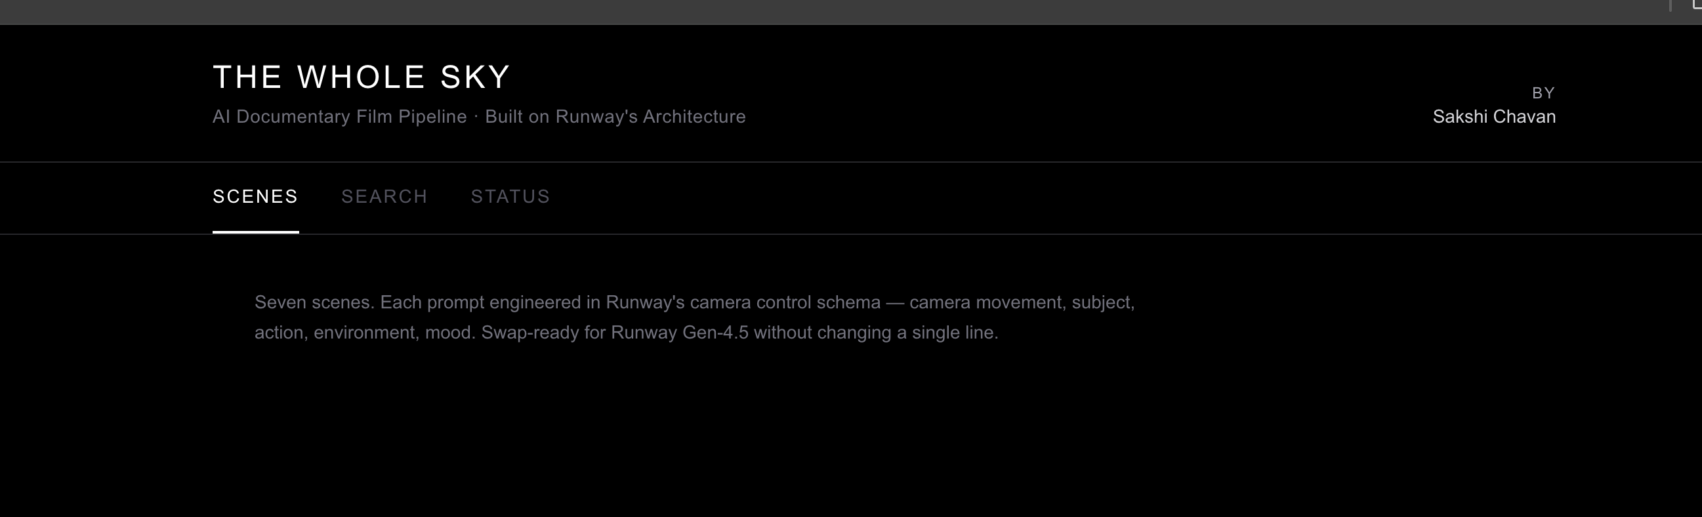Select the SCENES tab
The height and width of the screenshot is (517, 1702).
pos(255,197)
